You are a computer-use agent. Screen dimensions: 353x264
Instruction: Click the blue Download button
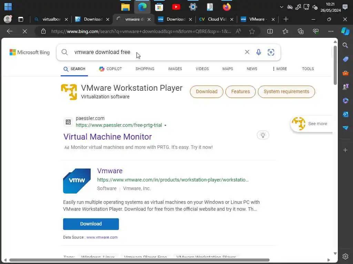pos(91,224)
